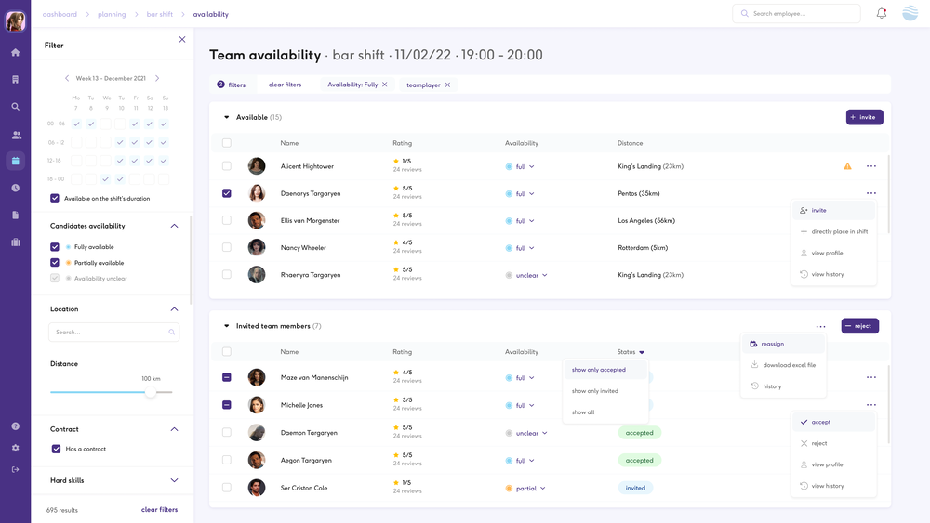Expand the Hard skills filter section
This screenshot has height=523, width=930.
(174, 480)
